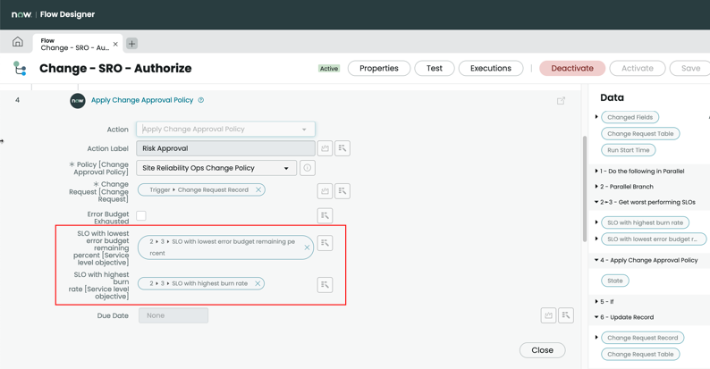Expand SLO with lowest error budget data pill

click(596, 239)
